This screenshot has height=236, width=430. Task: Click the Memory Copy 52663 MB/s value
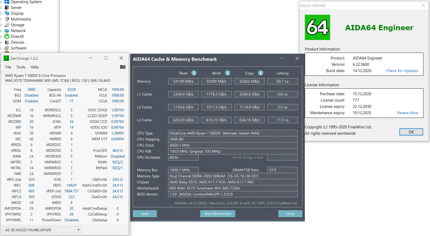coord(250,81)
